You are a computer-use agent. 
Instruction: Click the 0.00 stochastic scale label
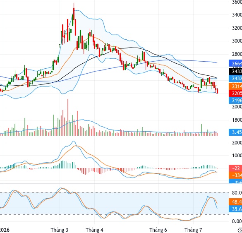click(237, 221)
